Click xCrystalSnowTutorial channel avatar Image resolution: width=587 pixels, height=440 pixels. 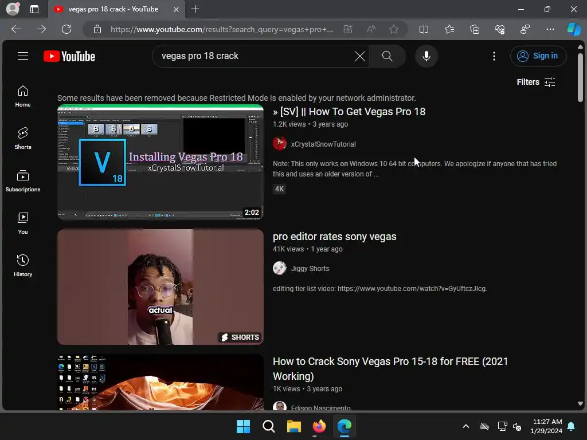pyautogui.click(x=280, y=144)
